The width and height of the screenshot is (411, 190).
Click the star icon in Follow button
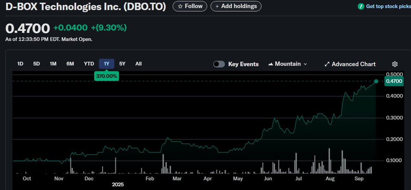[180, 6]
